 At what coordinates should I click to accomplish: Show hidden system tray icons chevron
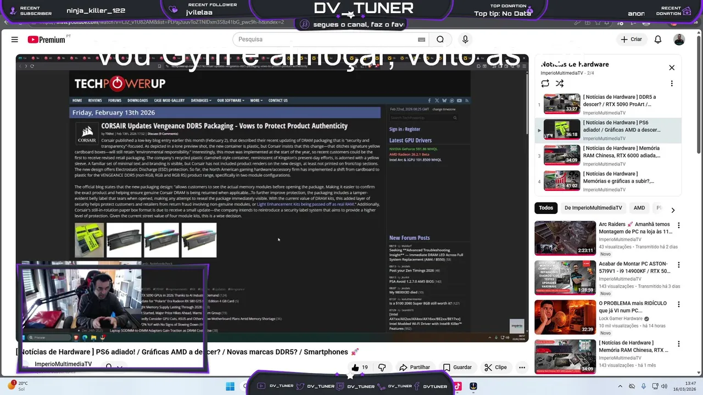click(621, 386)
